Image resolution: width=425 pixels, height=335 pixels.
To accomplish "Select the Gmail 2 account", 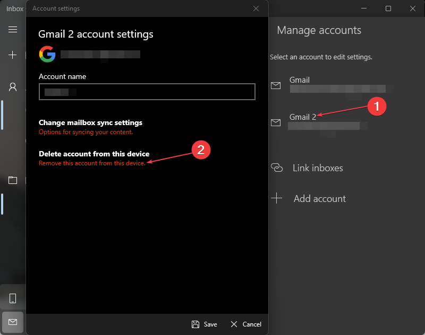I will tap(303, 117).
